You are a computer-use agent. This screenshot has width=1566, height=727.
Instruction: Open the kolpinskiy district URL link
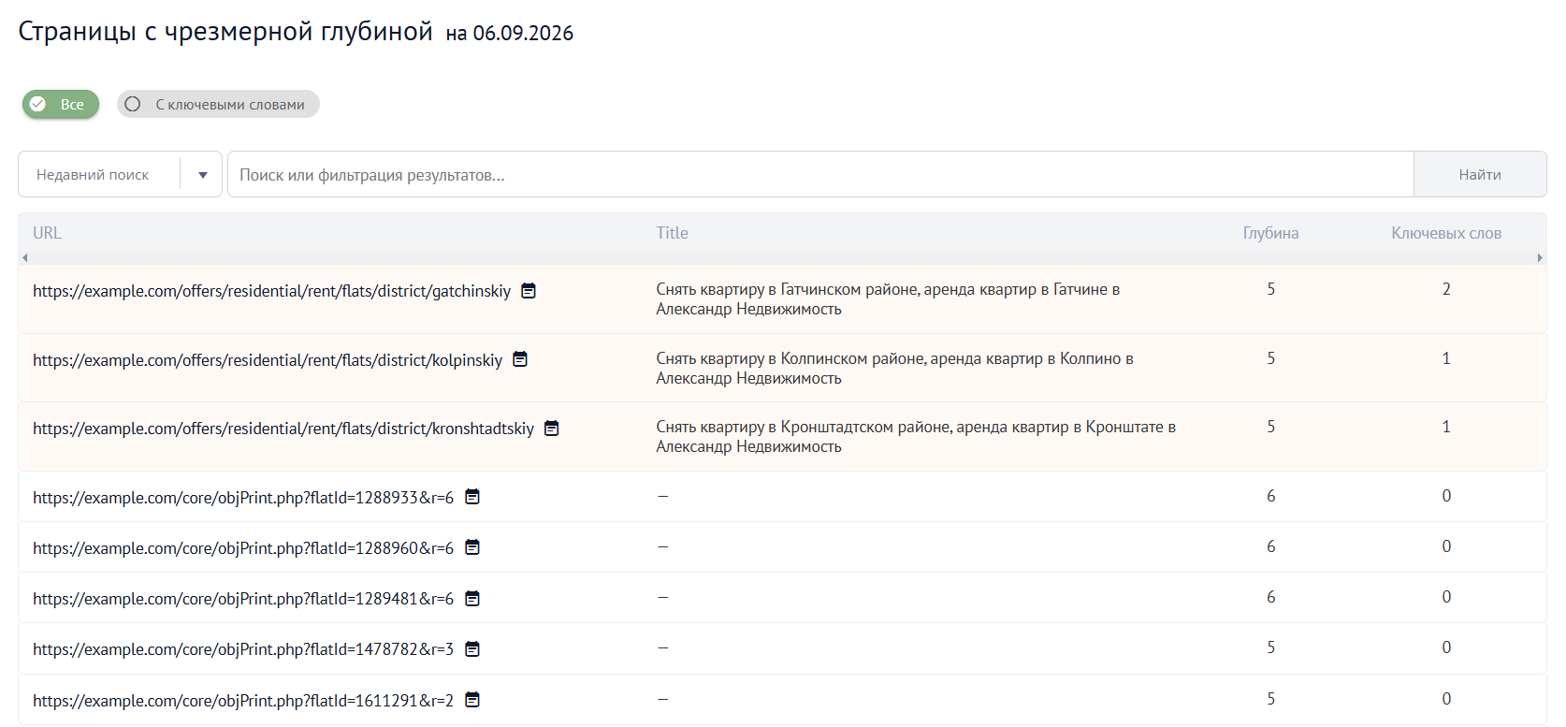[268, 360]
